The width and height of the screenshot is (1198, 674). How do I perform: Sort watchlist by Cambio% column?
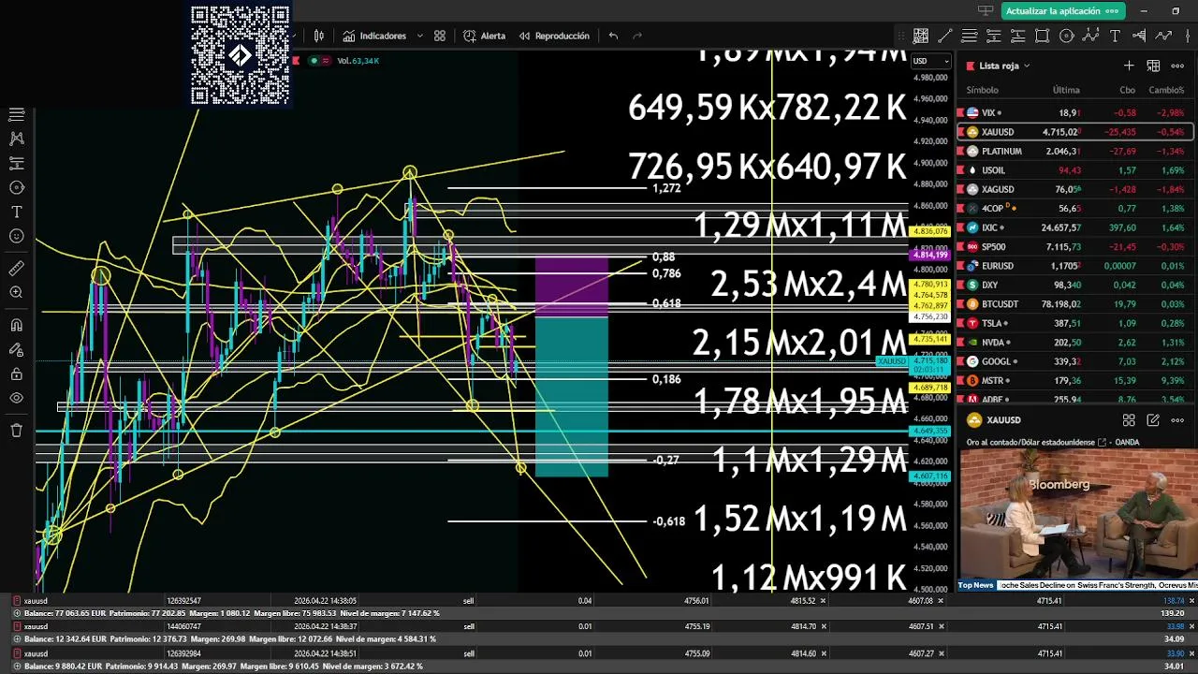(x=1166, y=90)
